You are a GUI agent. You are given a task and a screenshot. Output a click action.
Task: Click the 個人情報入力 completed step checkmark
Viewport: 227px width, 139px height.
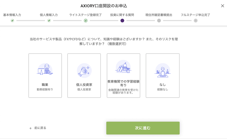click(x=49, y=21)
